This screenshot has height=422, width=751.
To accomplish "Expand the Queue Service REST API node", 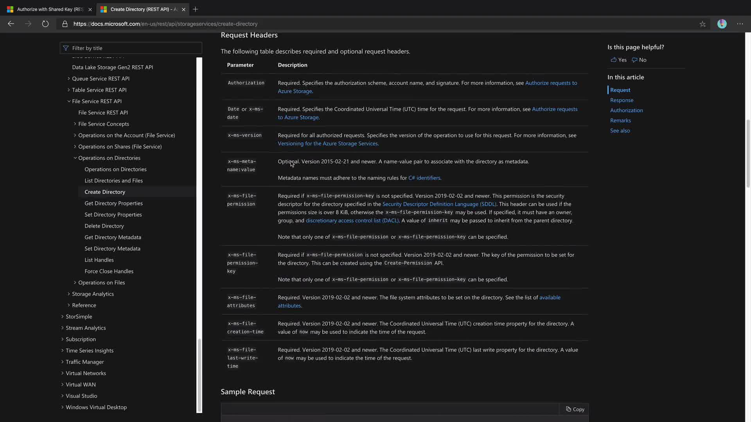I will 69,79.
